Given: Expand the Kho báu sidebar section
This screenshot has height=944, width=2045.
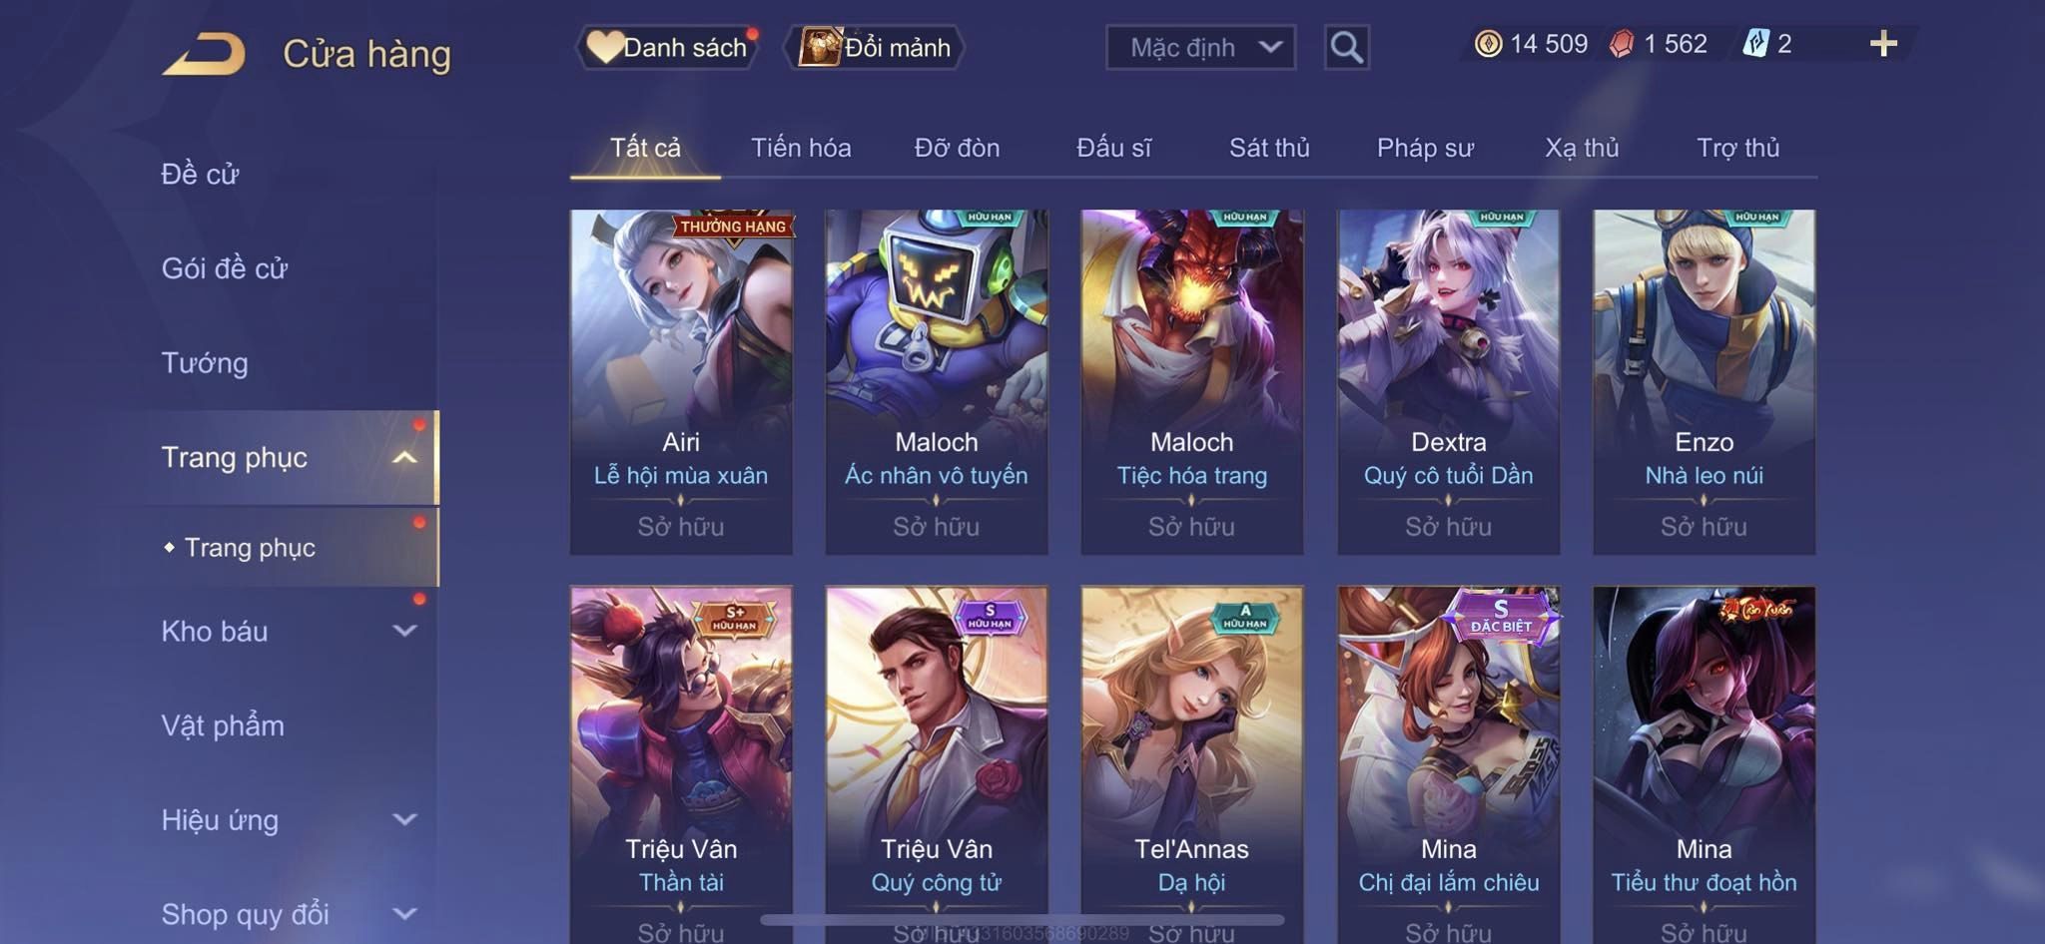Looking at the screenshot, I should tap(404, 631).
